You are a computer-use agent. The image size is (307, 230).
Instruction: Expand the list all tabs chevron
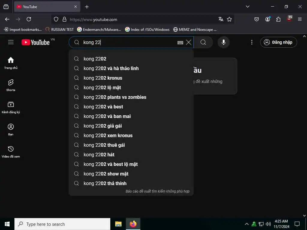tap(247, 7)
